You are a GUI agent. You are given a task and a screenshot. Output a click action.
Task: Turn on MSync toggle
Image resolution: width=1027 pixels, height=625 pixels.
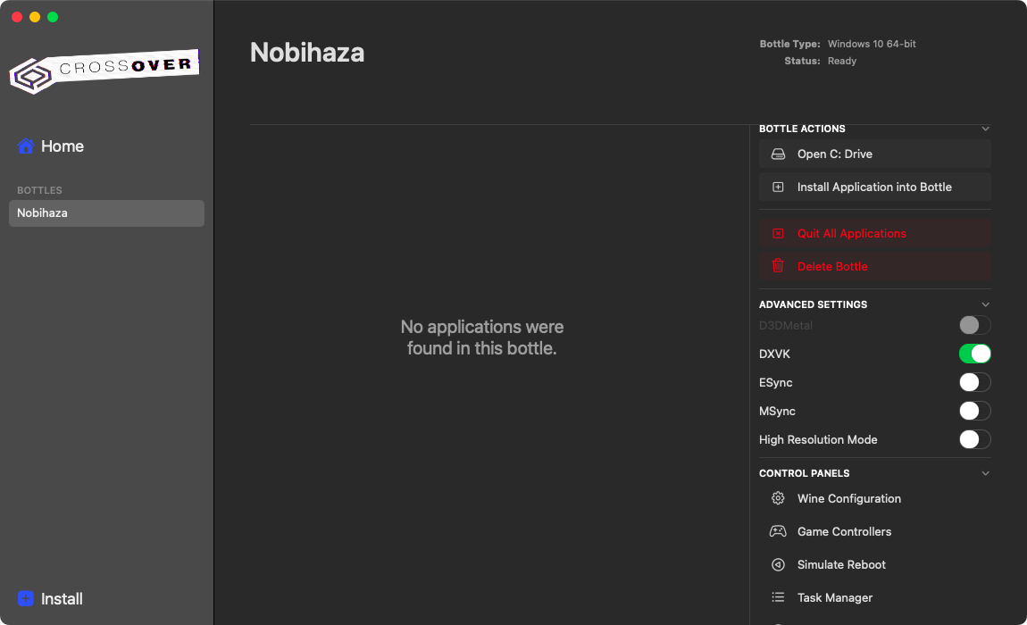(974, 412)
